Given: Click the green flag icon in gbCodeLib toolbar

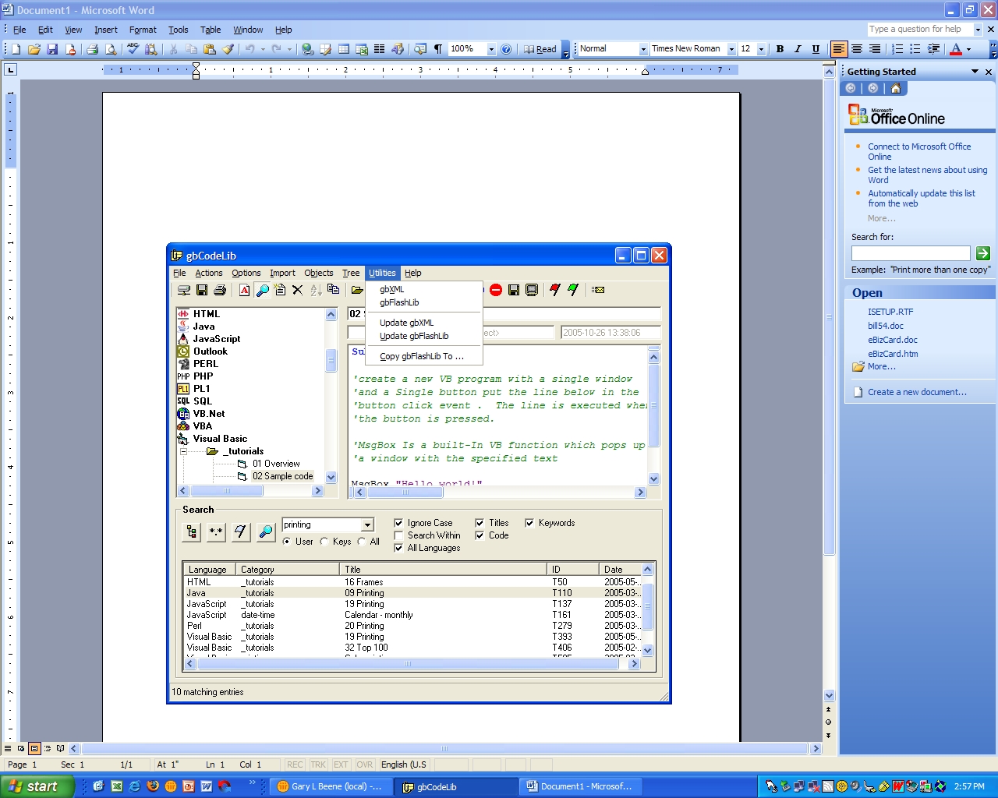Looking at the screenshot, I should coord(573,290).
